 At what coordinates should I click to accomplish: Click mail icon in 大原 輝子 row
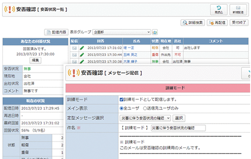74,62
